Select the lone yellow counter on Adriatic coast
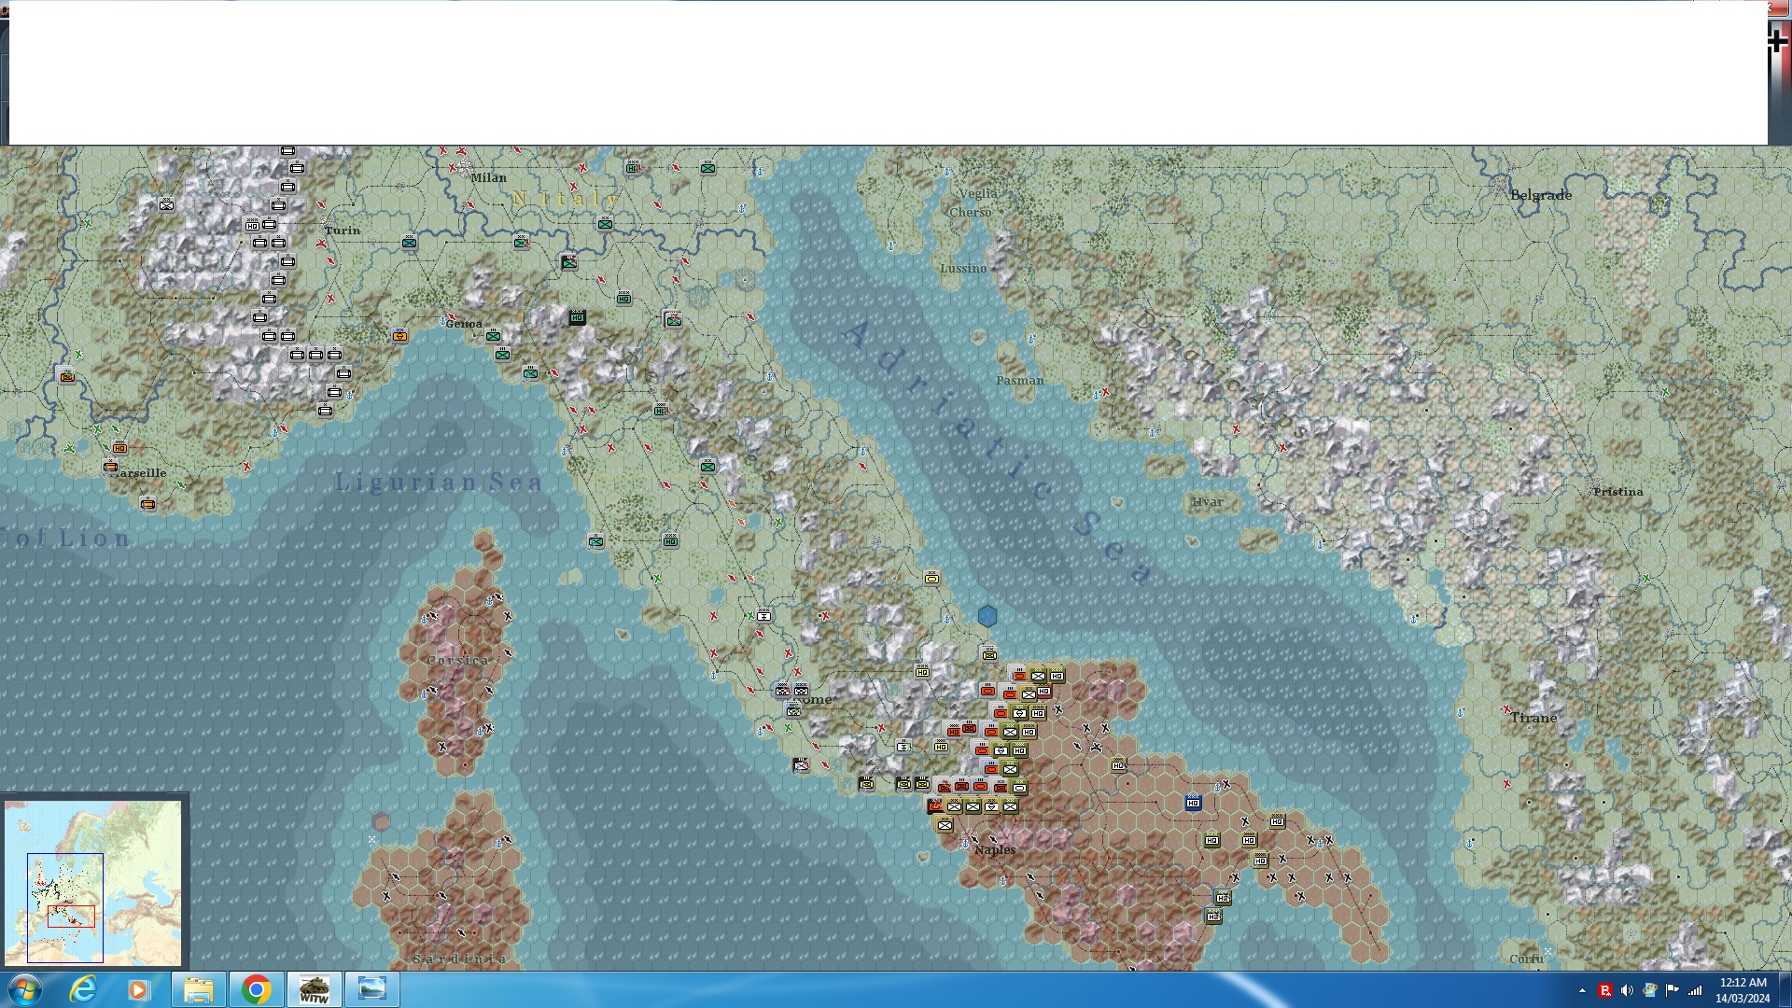 point(931,579)
